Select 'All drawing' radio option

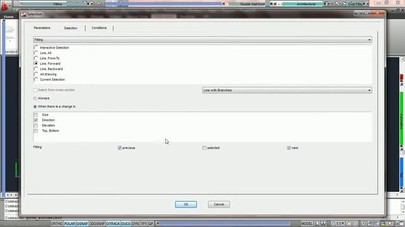(x=36, y=74)
